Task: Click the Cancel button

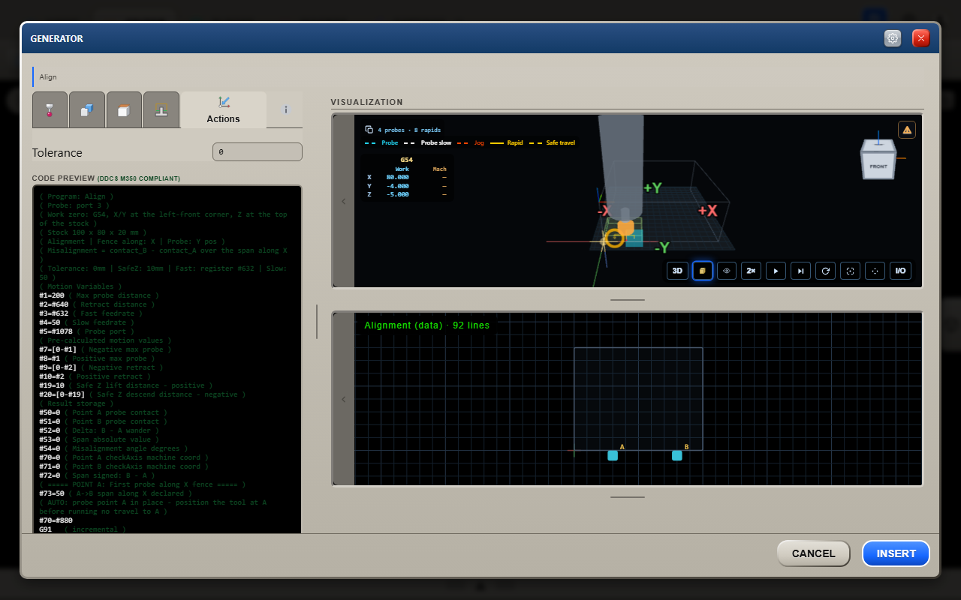Action: click(x=814, y=553)
